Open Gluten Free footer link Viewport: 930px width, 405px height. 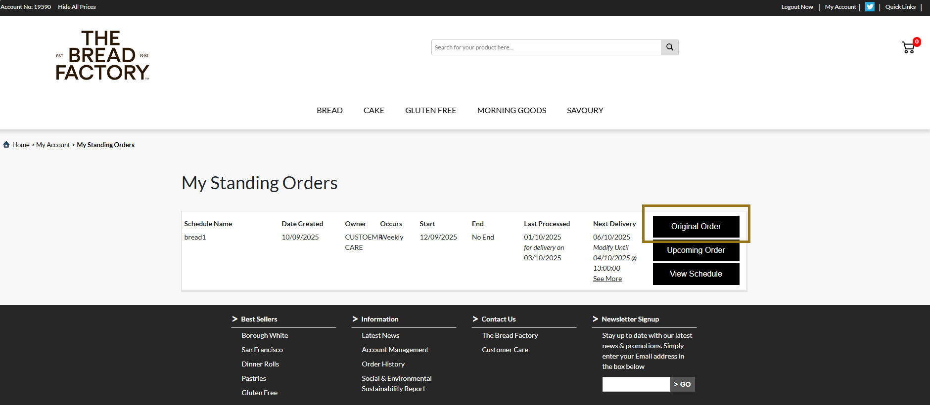pyautogui.click(x=260, y=393)
